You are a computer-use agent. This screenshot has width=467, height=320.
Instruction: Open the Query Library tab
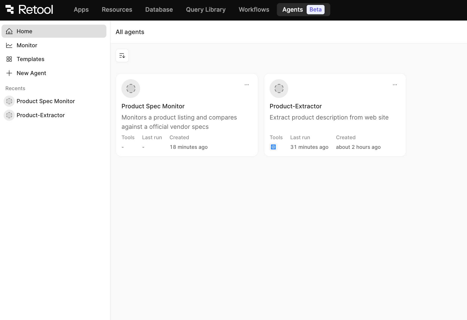pyautogui.click(x=206, y=10)
